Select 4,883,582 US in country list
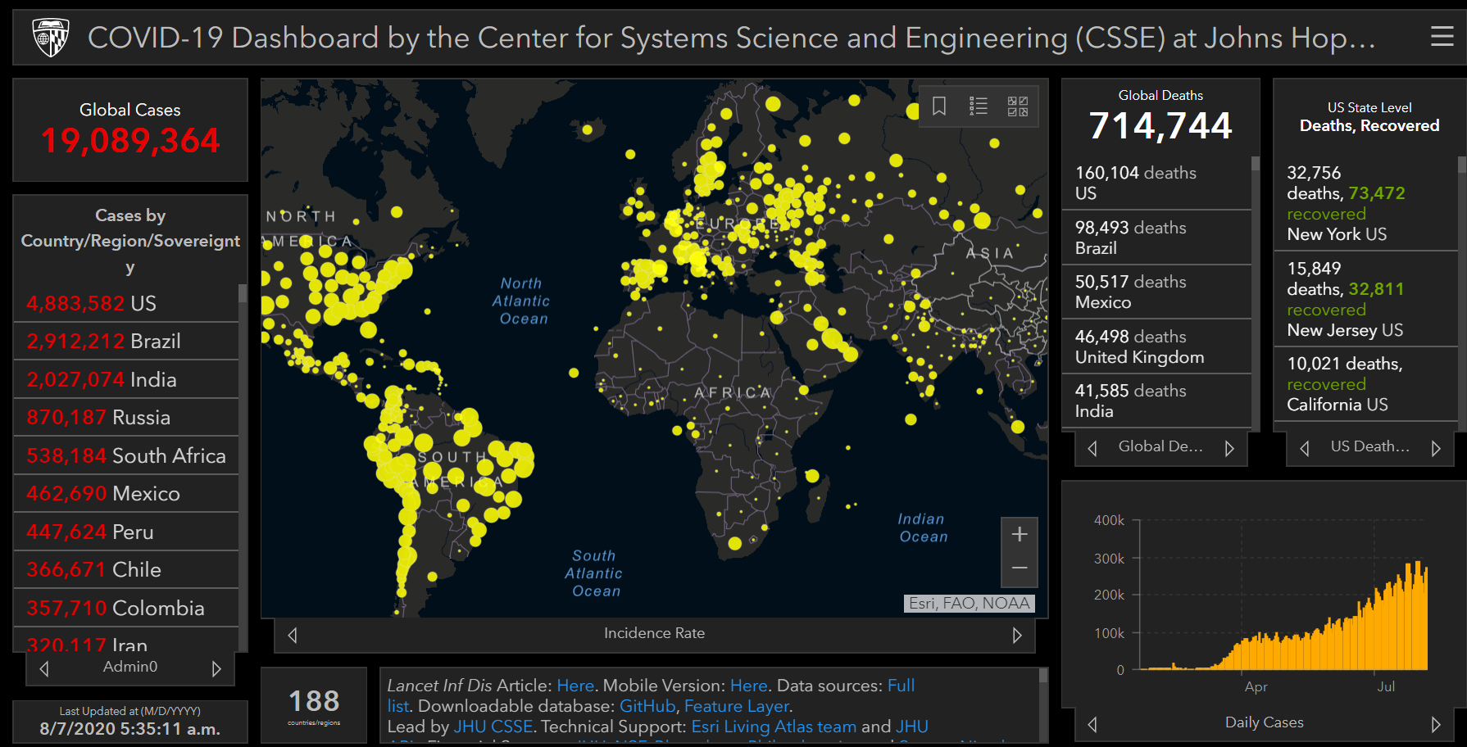Viewport: 1467px width, 747px height. pyautogui.click(x=126, y=303)
